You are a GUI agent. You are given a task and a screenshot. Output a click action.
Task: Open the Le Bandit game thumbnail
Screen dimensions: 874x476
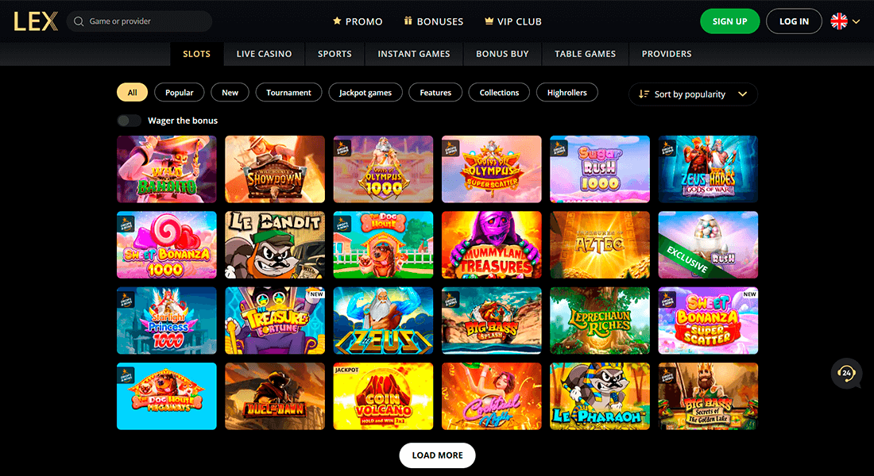275,245
